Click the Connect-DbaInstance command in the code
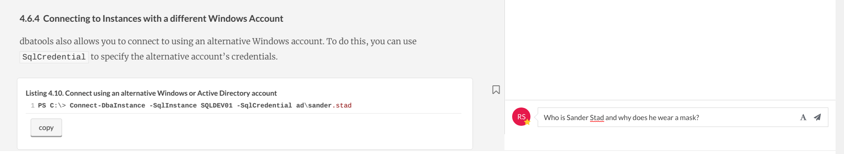844x154 pixels. [107, 106]
